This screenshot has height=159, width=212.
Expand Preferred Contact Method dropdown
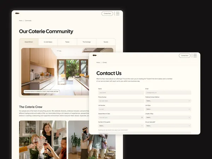168,101
